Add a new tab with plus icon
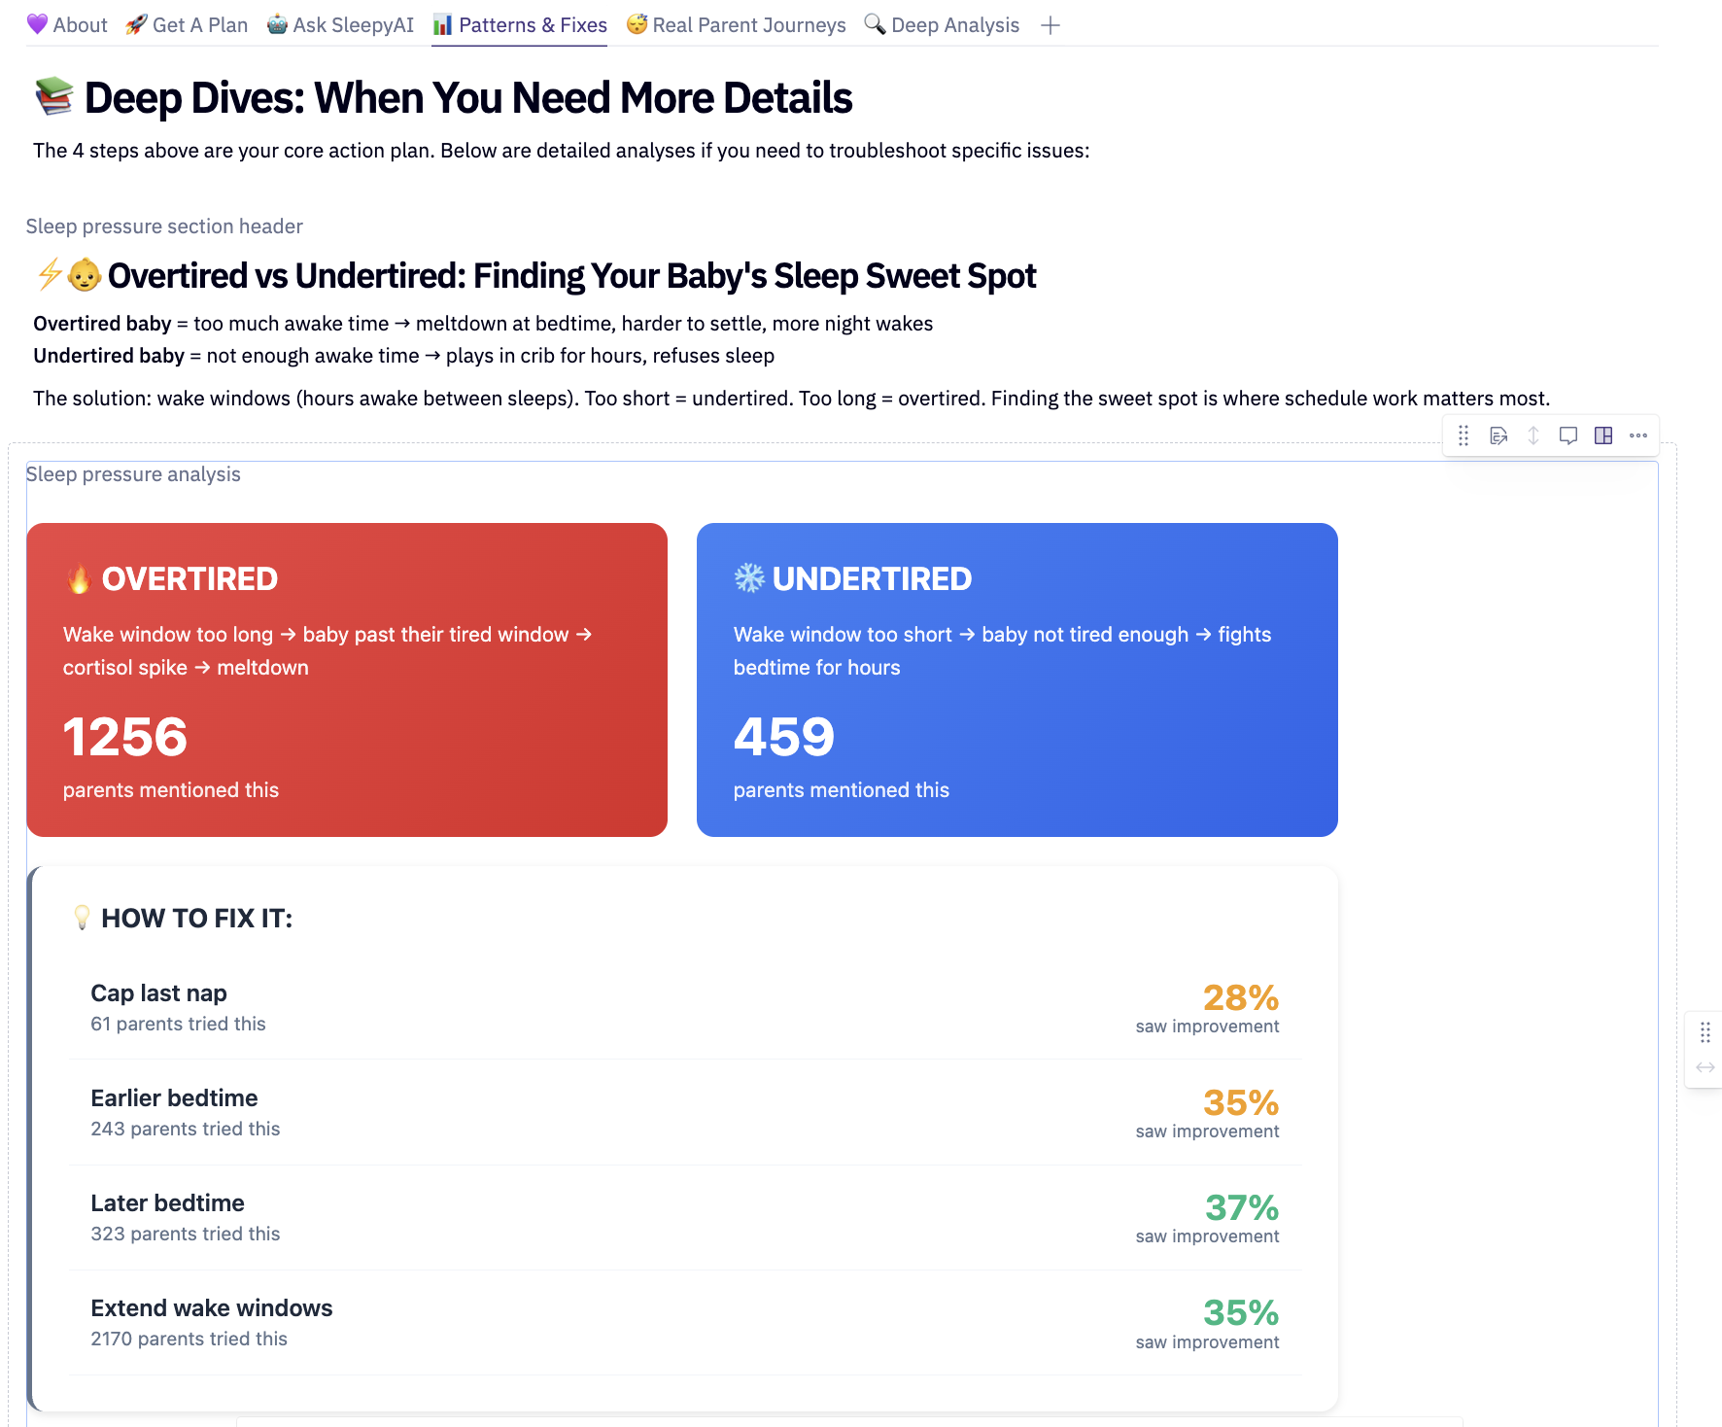Screen dimensions: 1722x1427 (1050, 25)
